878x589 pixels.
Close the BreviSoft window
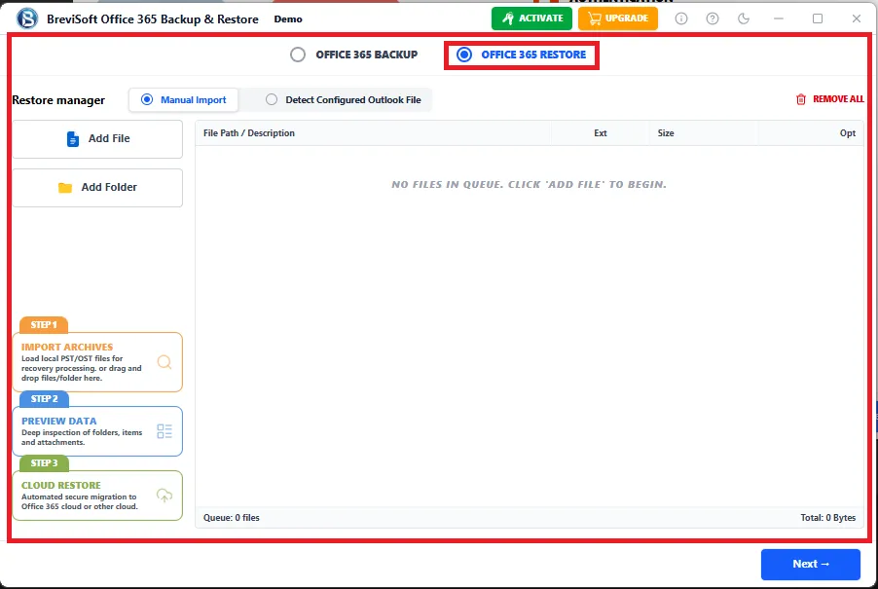tap(857, 18)
